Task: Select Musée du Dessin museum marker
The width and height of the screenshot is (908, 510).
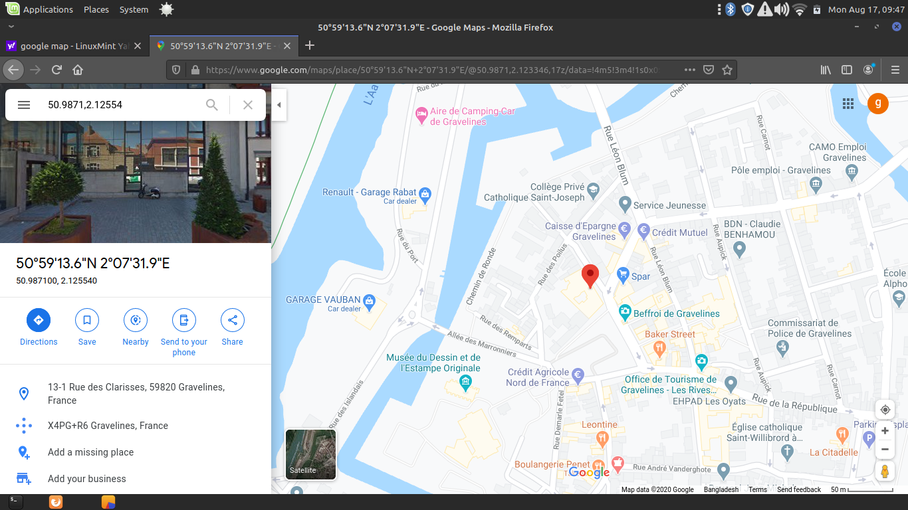Action: click(x=466, y=381)
